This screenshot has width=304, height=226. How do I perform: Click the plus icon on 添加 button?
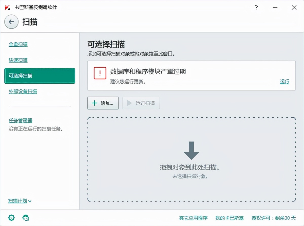[x=94, y=103]
